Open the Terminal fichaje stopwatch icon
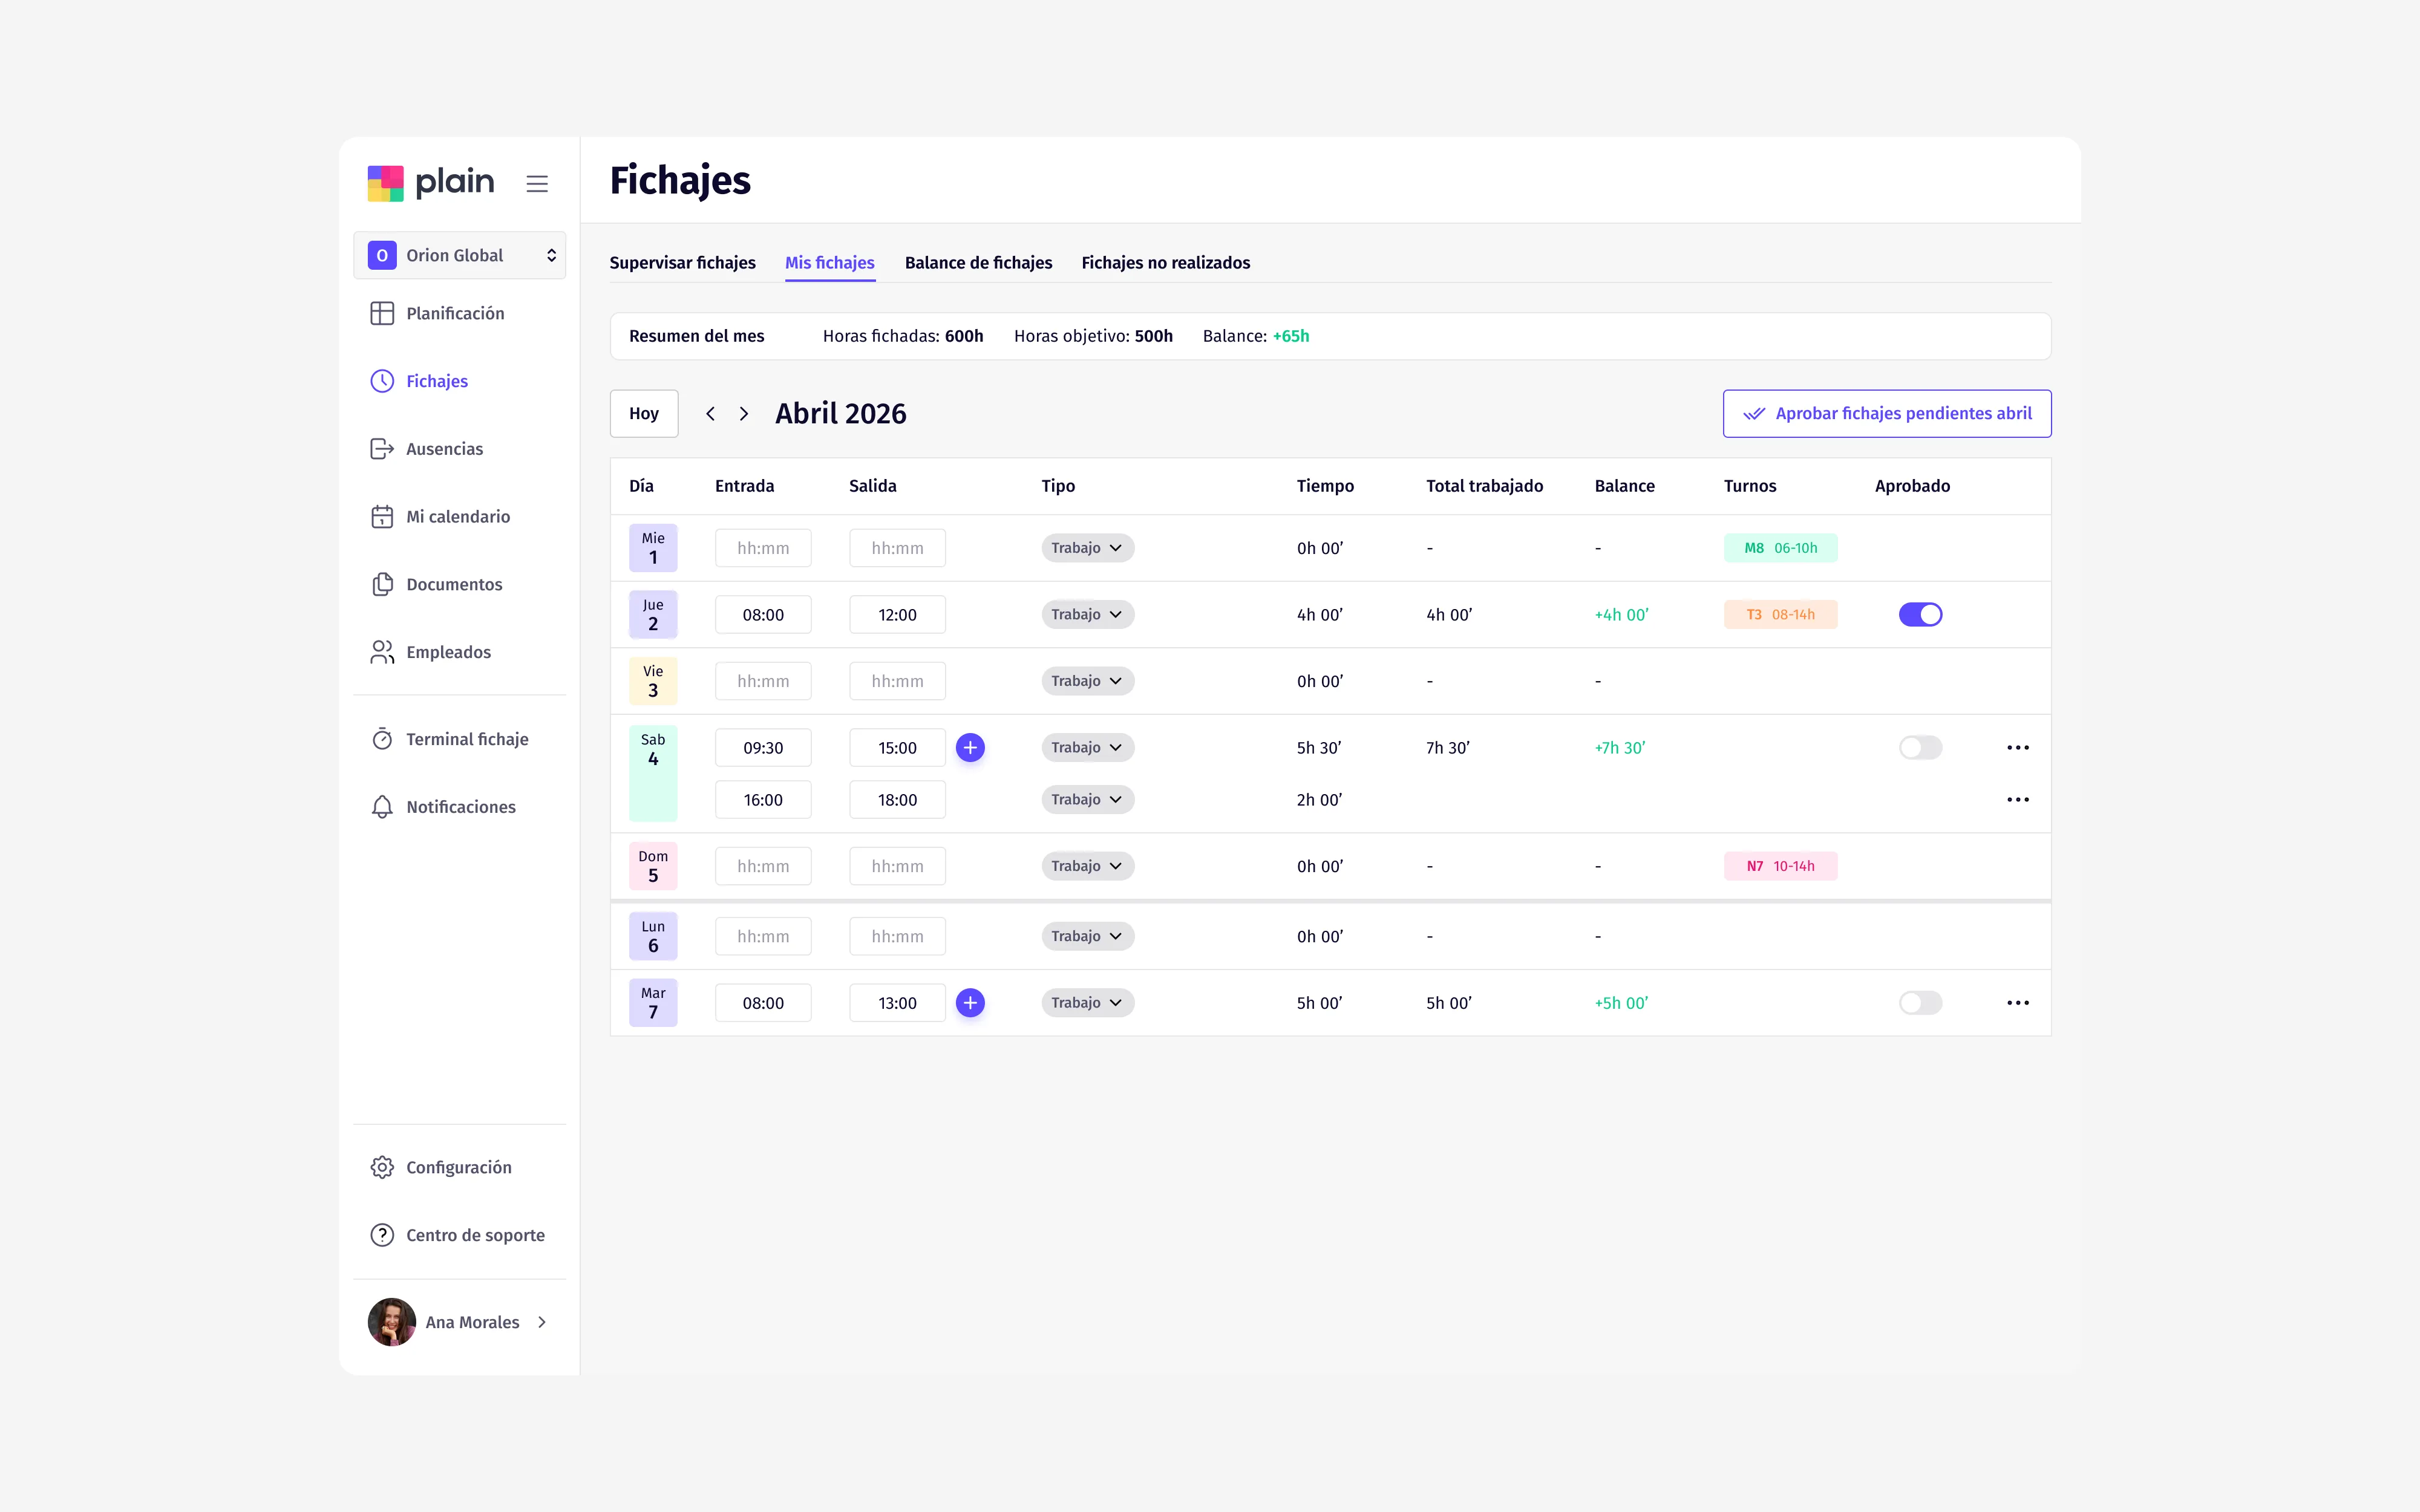The height and width of the screenshot is (1512, 2420). (x=382, y=739)
